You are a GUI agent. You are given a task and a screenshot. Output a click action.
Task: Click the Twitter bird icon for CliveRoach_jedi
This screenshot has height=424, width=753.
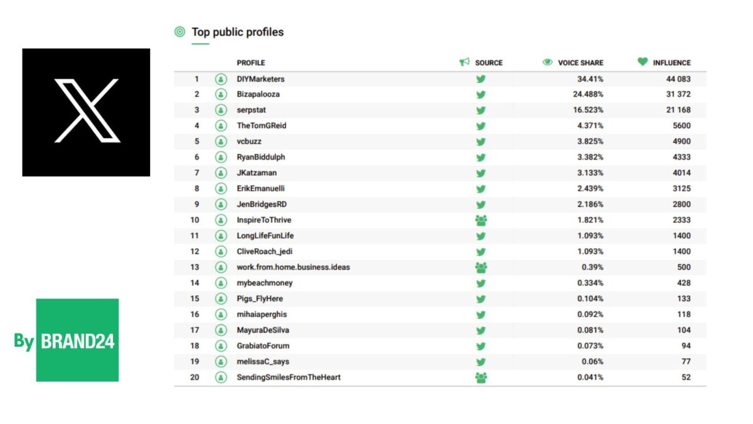(481, 251)
